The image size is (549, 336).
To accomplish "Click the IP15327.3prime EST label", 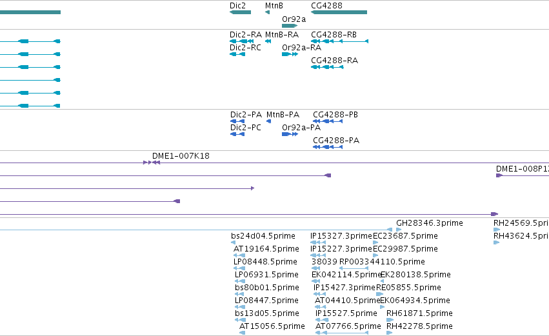I will click(341, 236).
